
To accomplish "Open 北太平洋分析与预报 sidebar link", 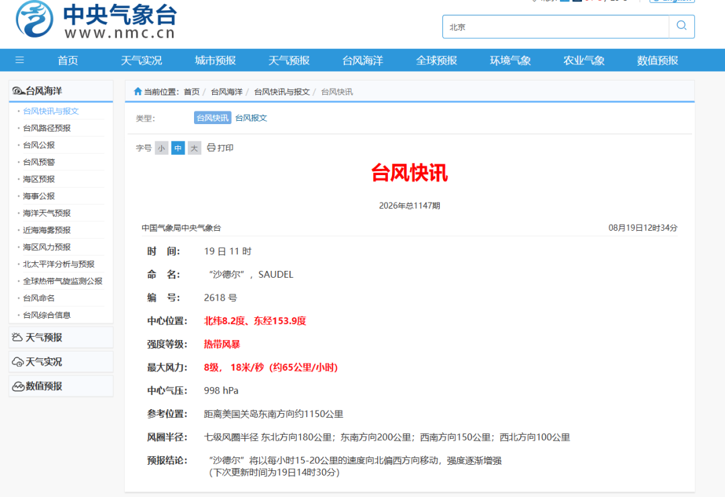I will (x=58, y=264).
